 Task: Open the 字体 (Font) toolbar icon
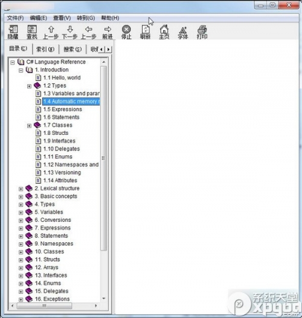(x=183, y=32)
